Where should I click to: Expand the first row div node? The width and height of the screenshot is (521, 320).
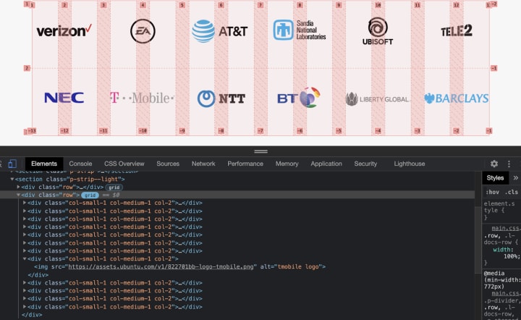[18, 187]
